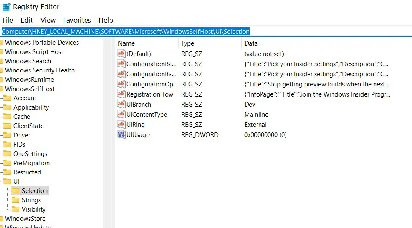This screenshot has height=228, width=412.
Task: Select the WindowsStore key
Action: 25,219
